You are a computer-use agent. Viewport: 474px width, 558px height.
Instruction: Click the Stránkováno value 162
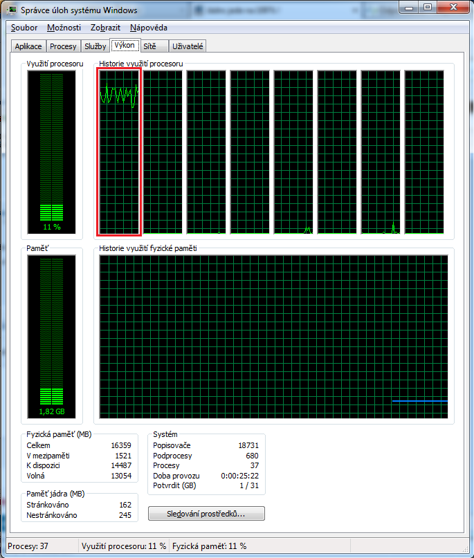[125, 505]
